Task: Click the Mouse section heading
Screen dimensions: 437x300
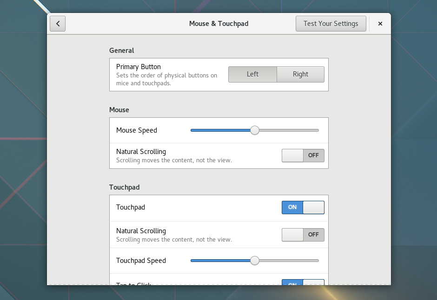Action: tap(119, 110)
